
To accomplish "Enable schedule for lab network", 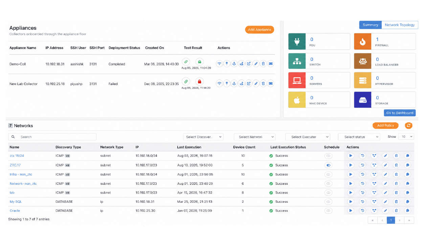I will 328,193.
